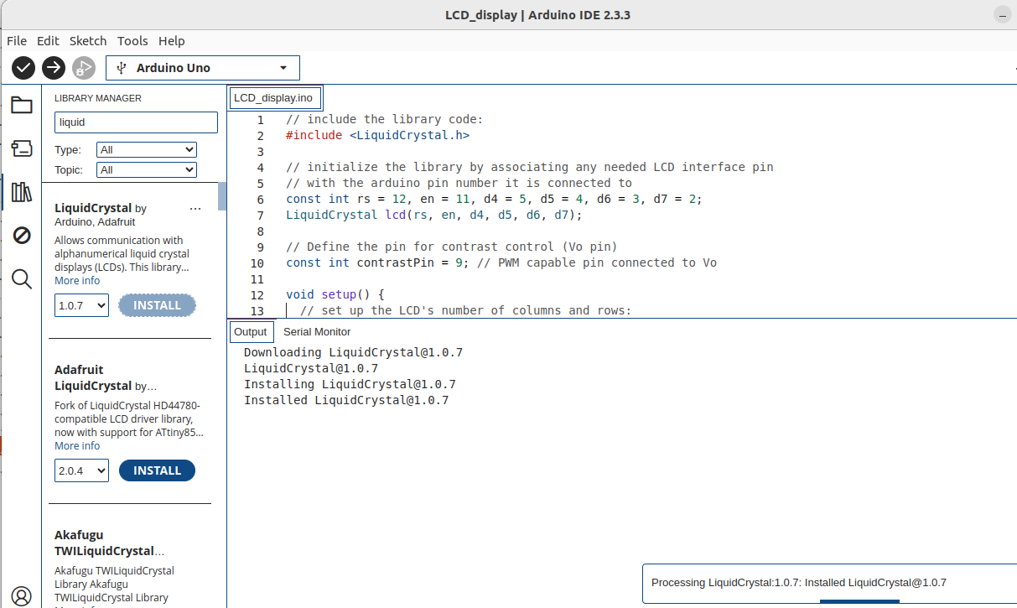Open the Type filter dropdown

pyautogui.click(x=147, y=150)
